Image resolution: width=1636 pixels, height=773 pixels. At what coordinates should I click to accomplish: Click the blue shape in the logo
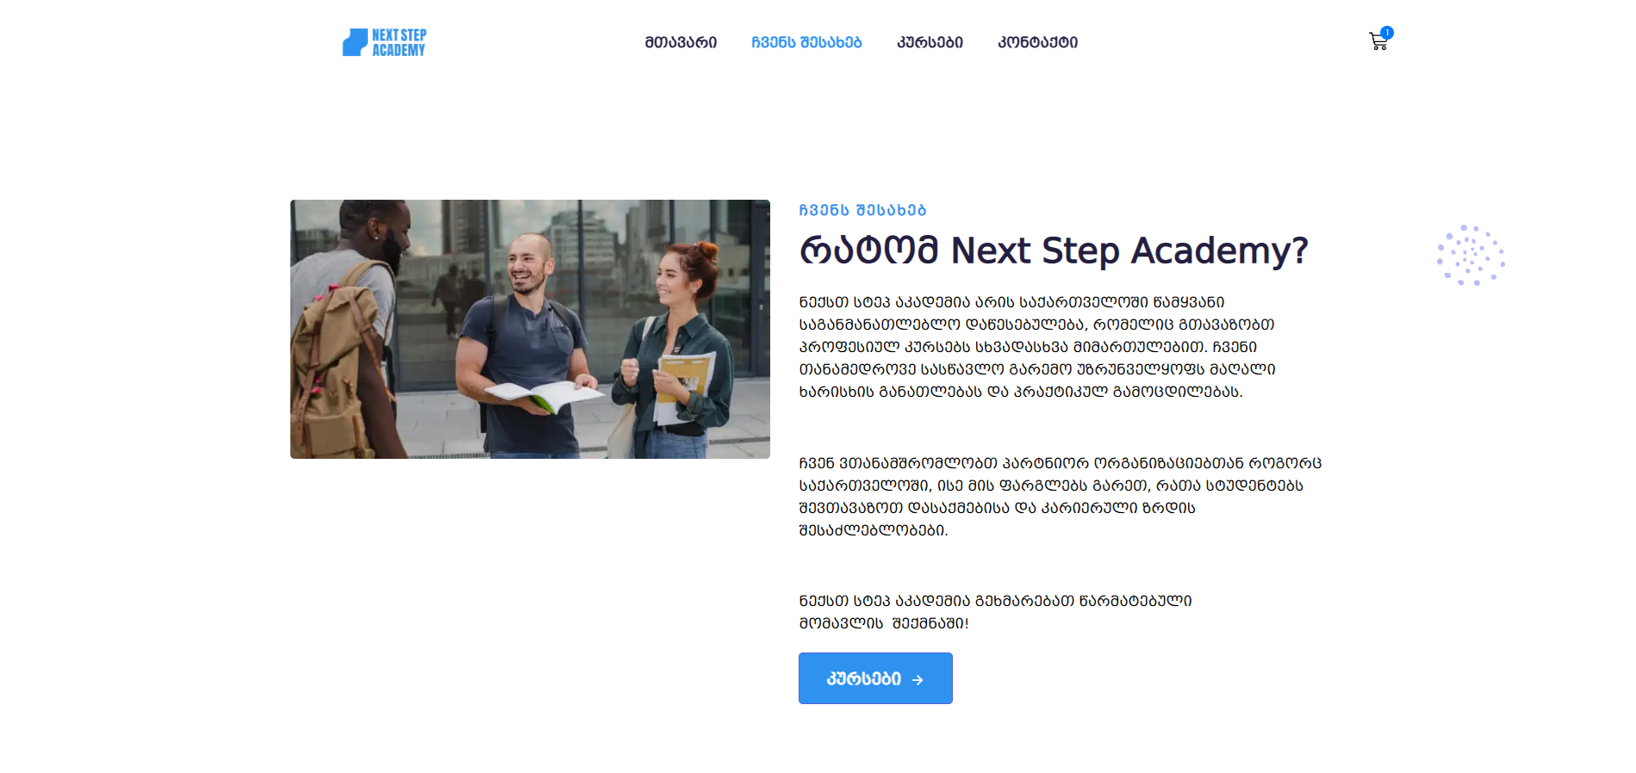[355, 43]
